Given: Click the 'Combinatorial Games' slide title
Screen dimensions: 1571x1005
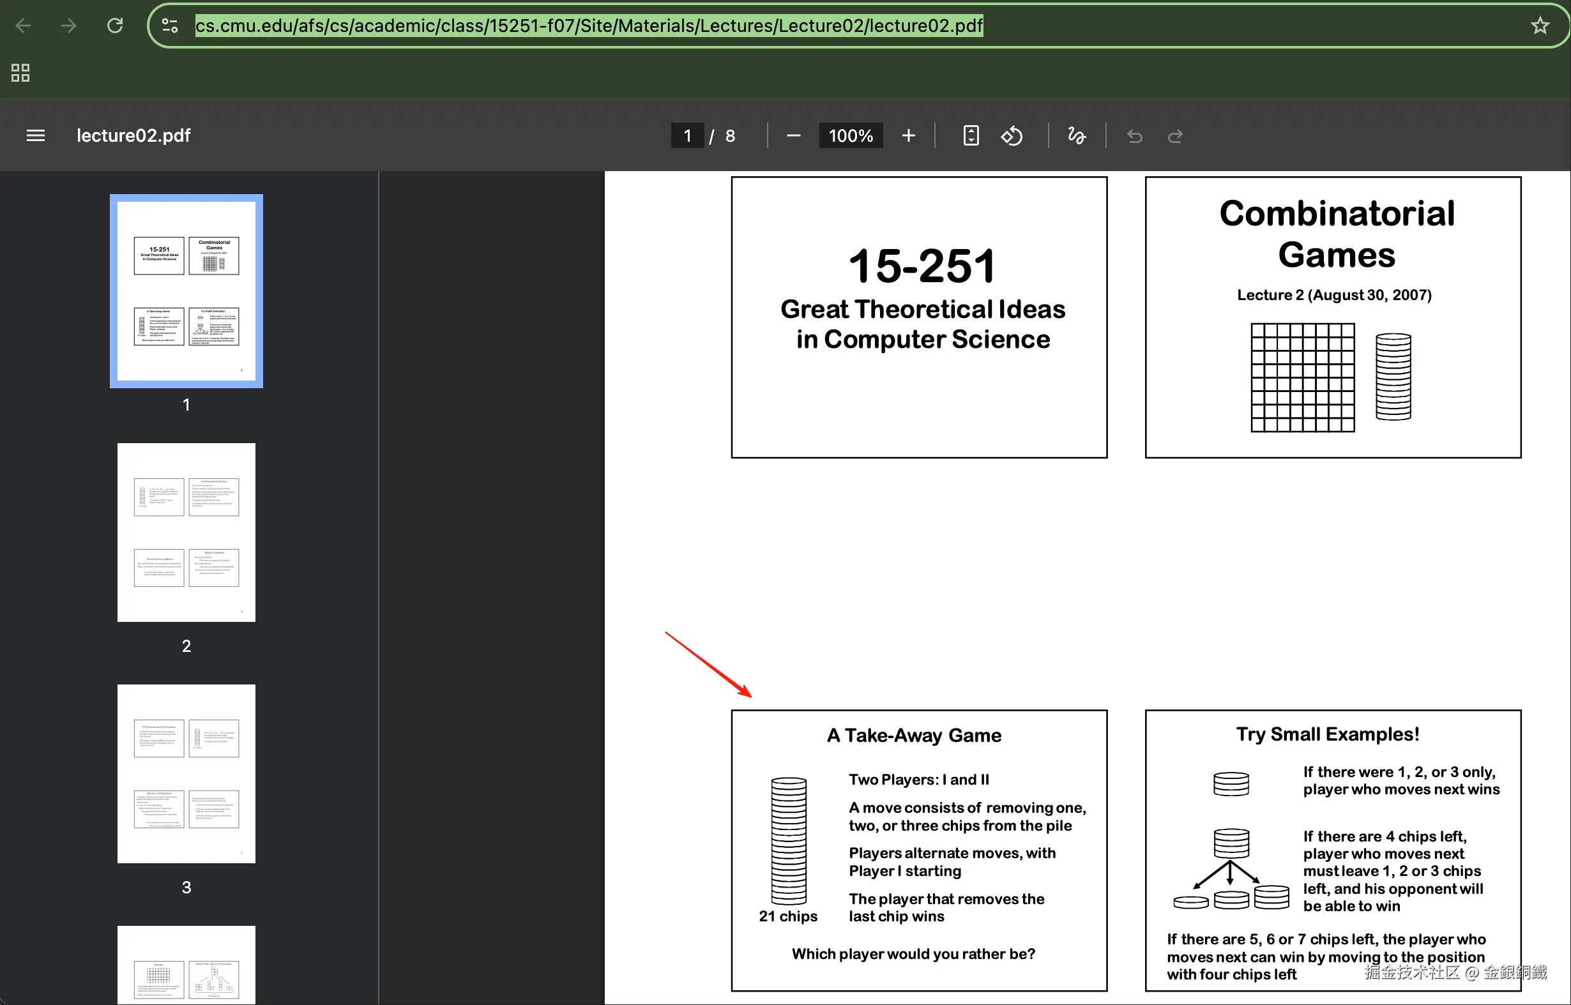Looking at the screenshot, I should pos(1336,234).
